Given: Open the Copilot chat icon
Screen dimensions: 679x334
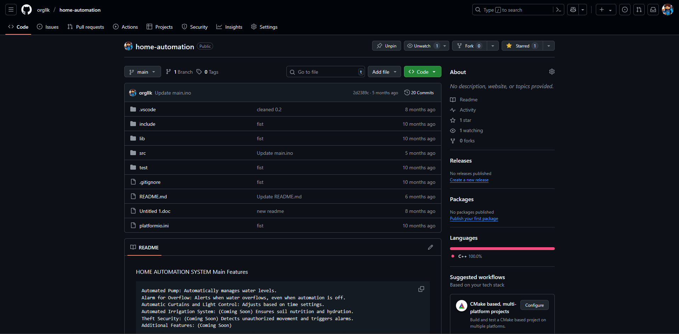Looking at the screenshot, I should (x=573, y=10).
